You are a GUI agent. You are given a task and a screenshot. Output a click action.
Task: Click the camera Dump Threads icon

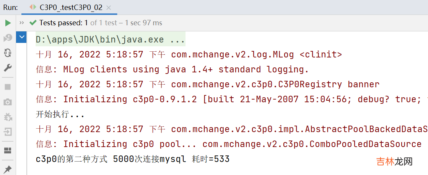click(x=8, y=102)
